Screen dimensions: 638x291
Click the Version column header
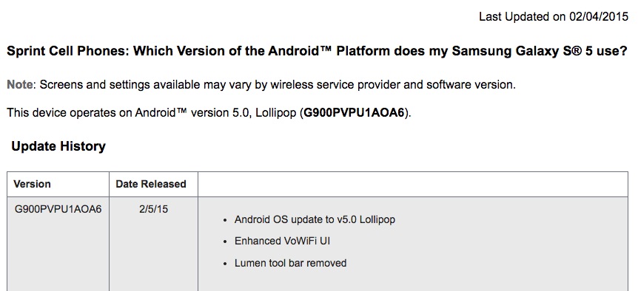[x=58, y=184]
